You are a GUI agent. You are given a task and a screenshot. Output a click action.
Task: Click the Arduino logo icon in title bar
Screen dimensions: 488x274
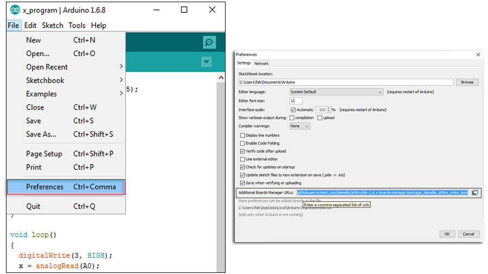(15, 10)
